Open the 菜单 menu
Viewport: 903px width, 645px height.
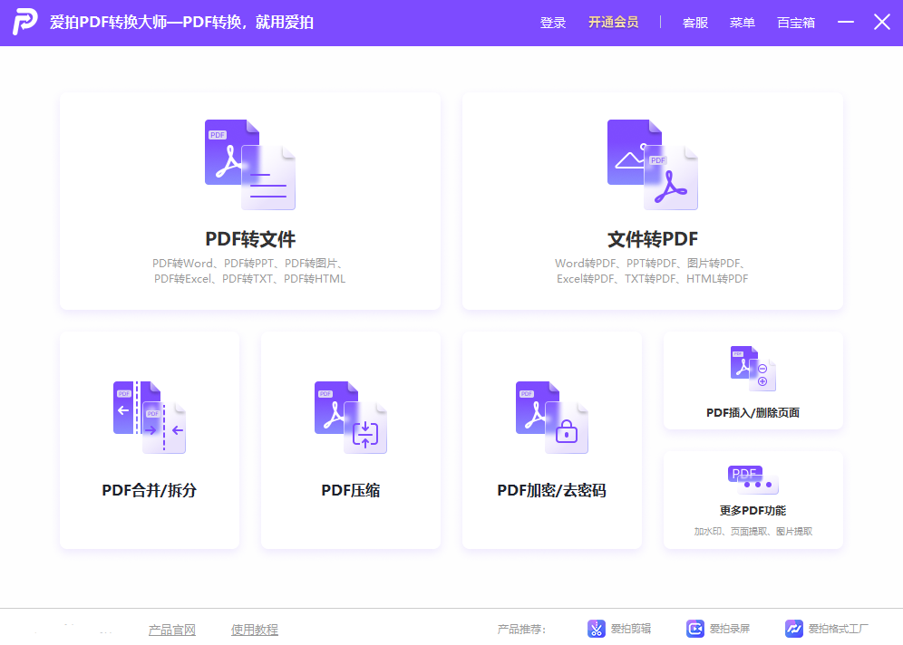pyautogui.click(x=742, y=23)
